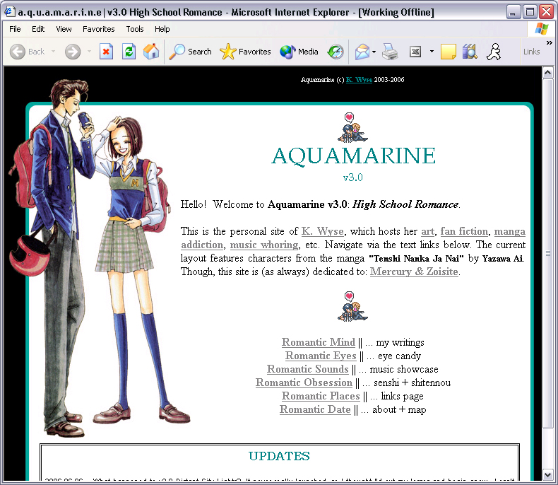The image size is (558, 485).
Task: Print the page with printer icon
Action: point(390,52)
